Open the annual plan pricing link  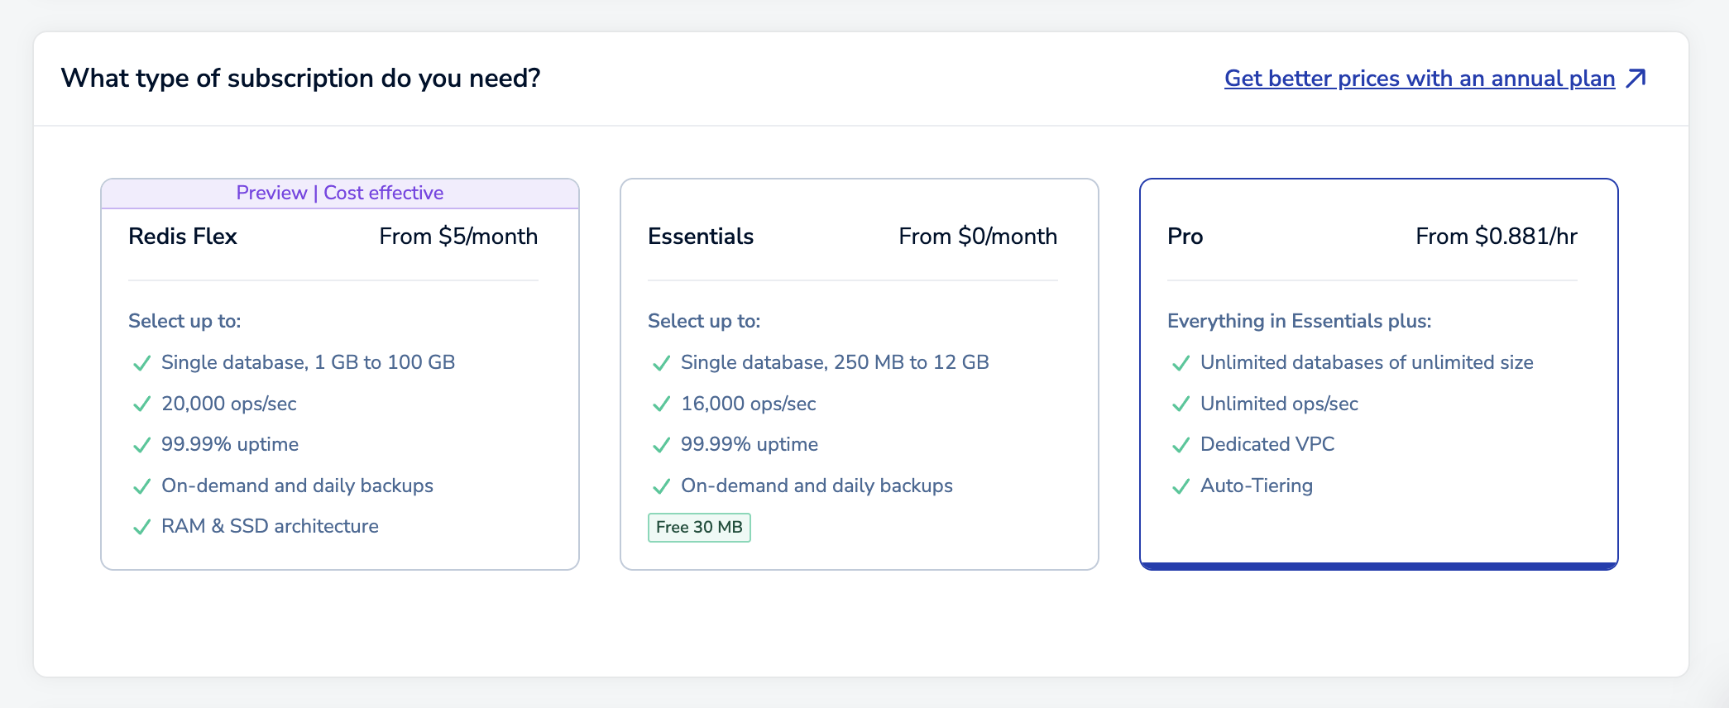[x=1420, y=79]
